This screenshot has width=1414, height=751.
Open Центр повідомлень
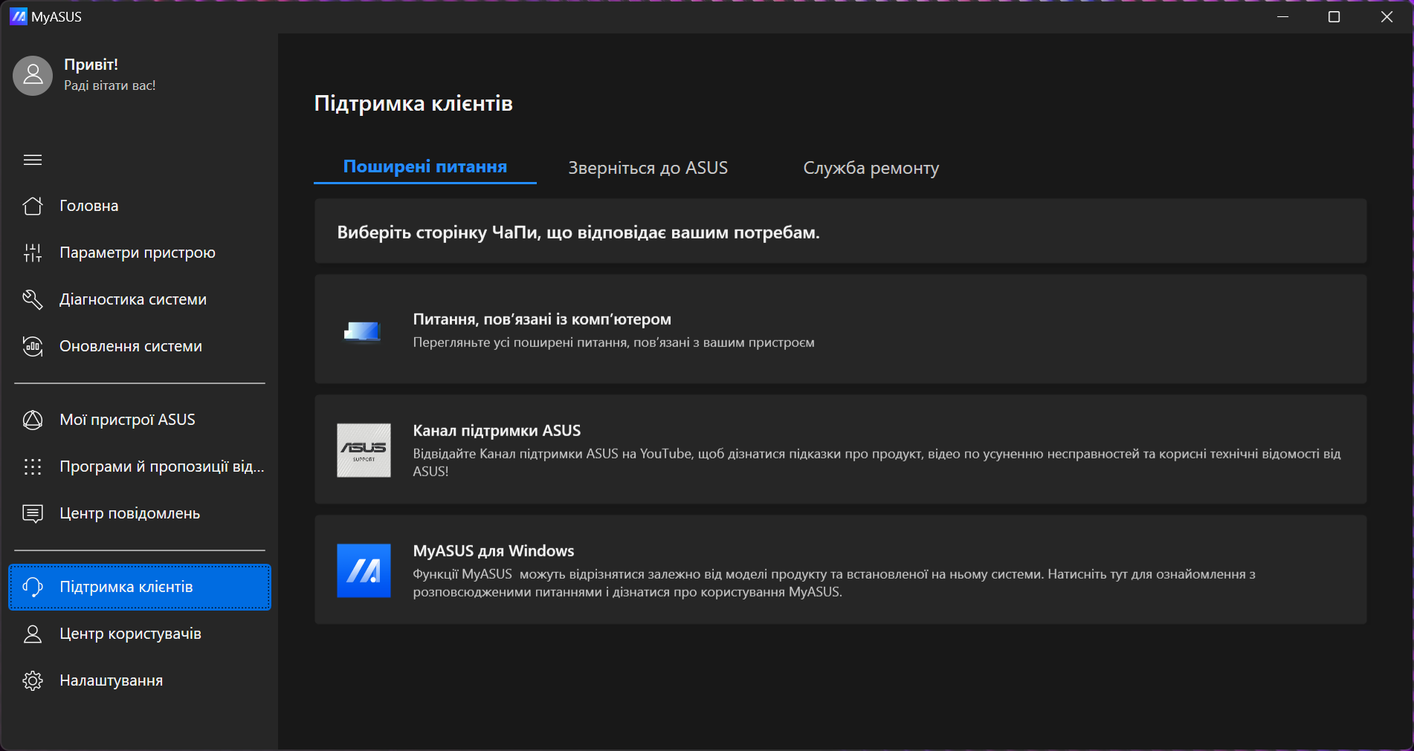tap(129, 513)
